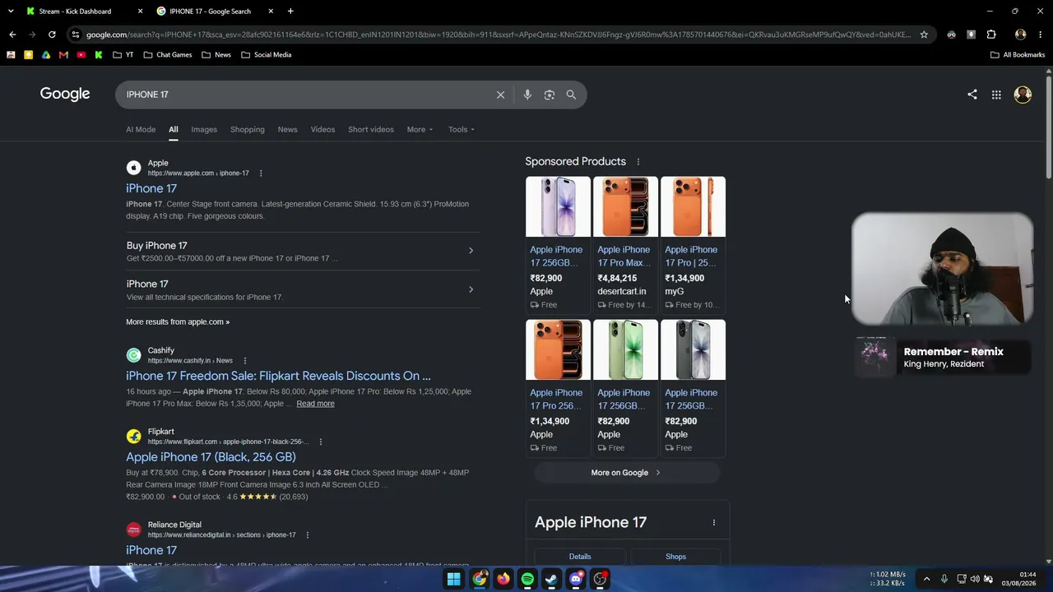Viewport: 1053px width, 592px height.
Task: Open iPhone 17 Freedom Sale Cashify article
Action: (278, 376)
